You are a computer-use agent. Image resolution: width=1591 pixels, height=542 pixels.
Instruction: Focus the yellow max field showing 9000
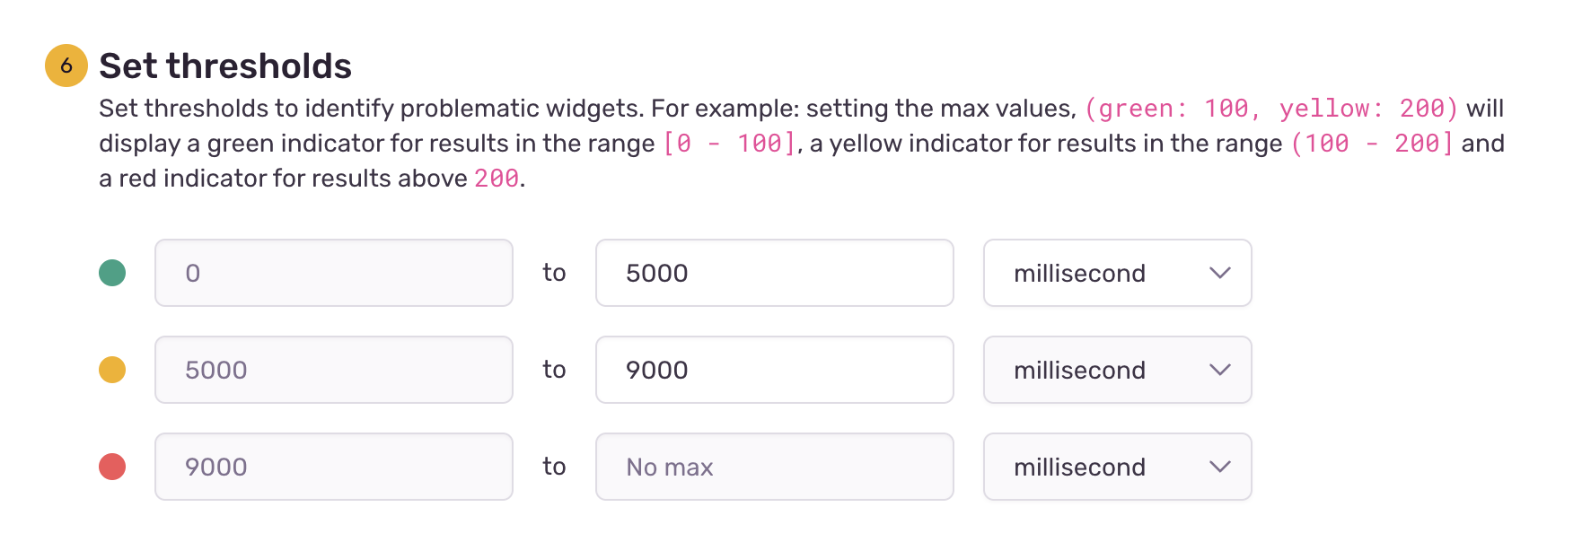click(774, 370)
